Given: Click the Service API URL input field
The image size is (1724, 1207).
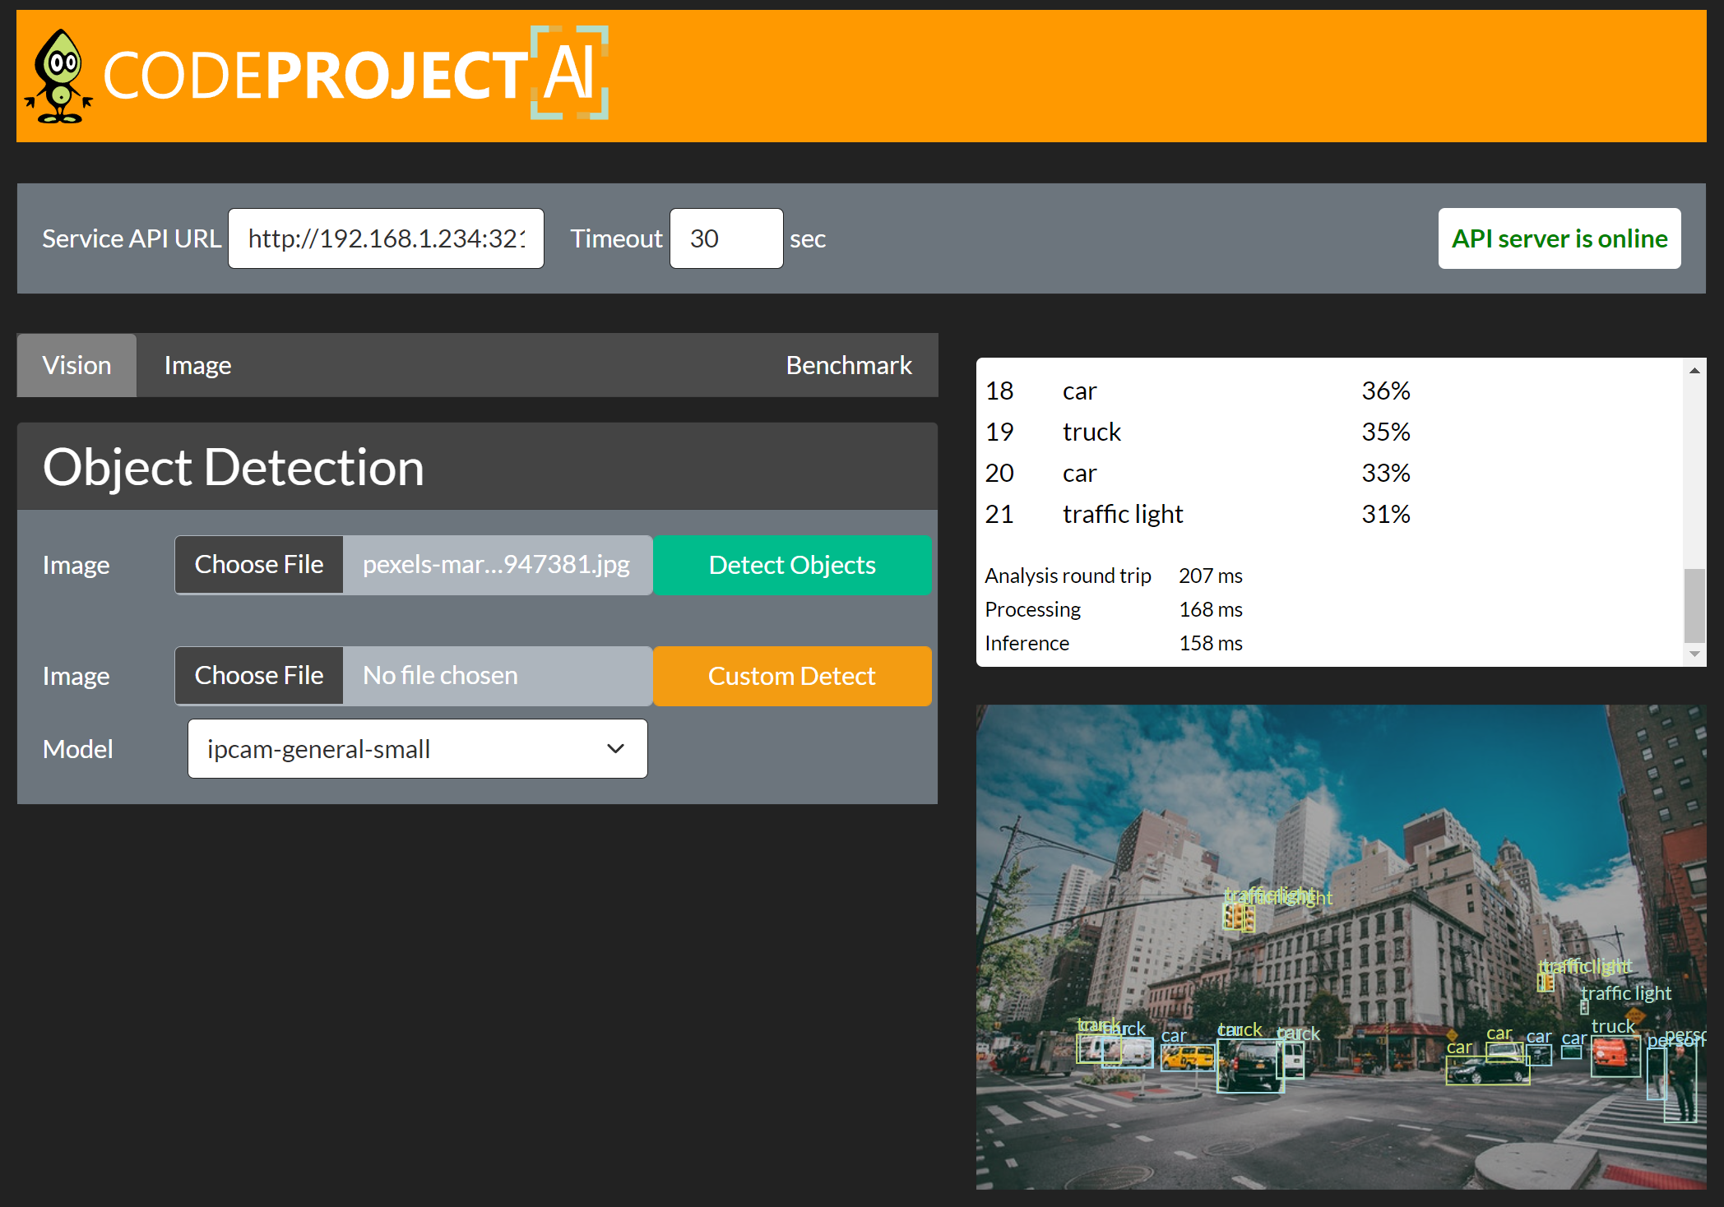Looking at the screenshot, I should coord(385,238).
